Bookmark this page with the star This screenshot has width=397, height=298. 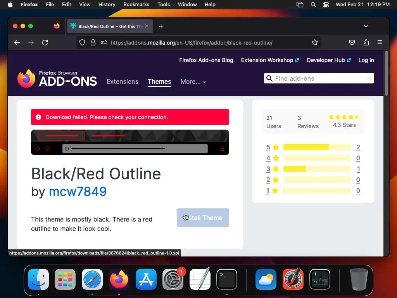click(x=315, y=42)
